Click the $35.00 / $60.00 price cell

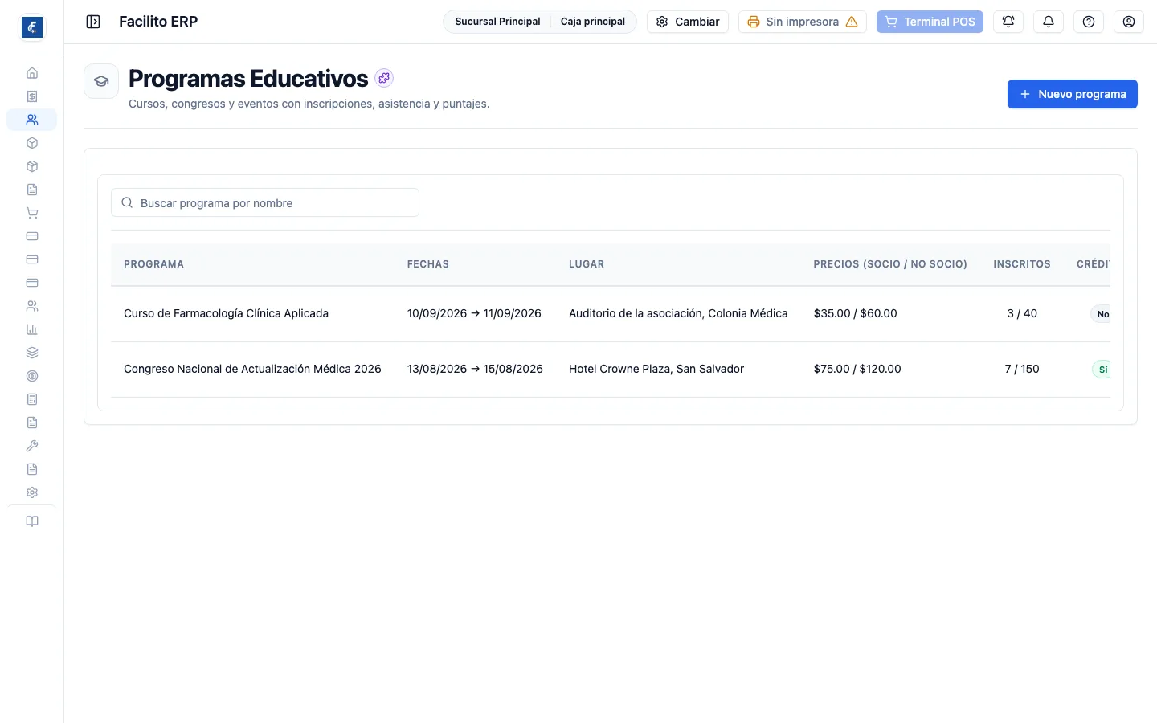point(855,313)
